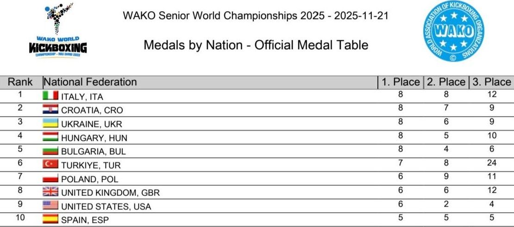The height and width of the screenshot is (227, 514).
Task: Click the National Federation column header
Action: coord(90,82)
